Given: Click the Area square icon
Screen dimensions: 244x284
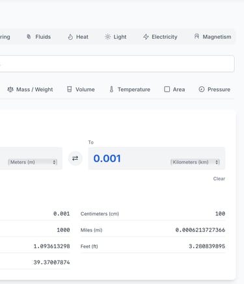Looking at the screenshot, I should click(x=167, y=89).
